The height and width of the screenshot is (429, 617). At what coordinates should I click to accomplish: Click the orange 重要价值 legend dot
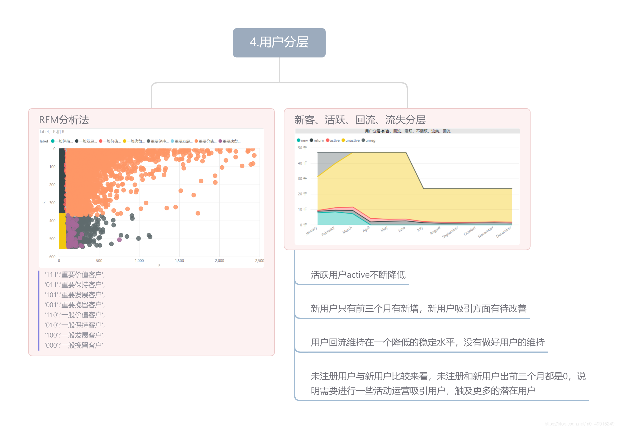point(196,141)
